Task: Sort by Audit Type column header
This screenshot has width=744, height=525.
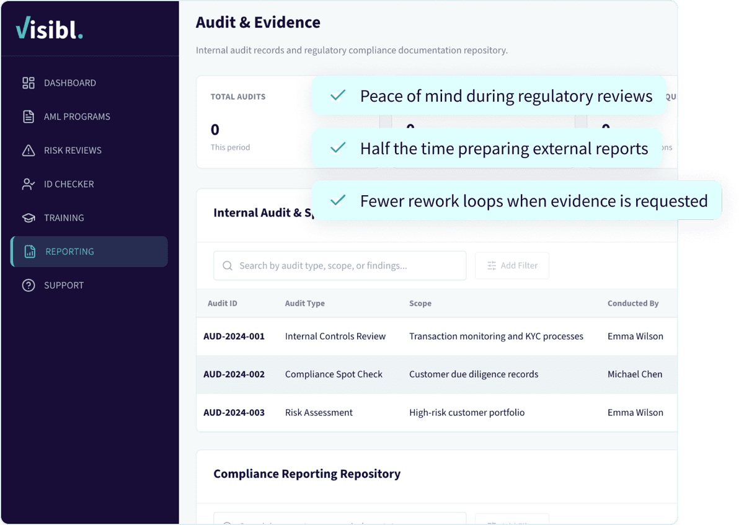Action: click(305, 304)
